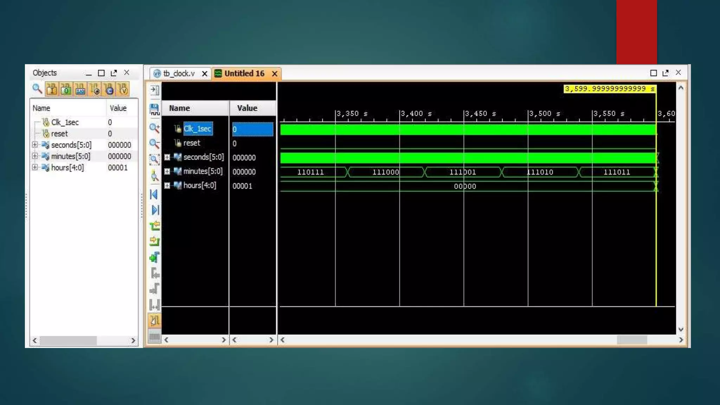Go to the previous marker
The image size is (720, 405).
point(155,273)
